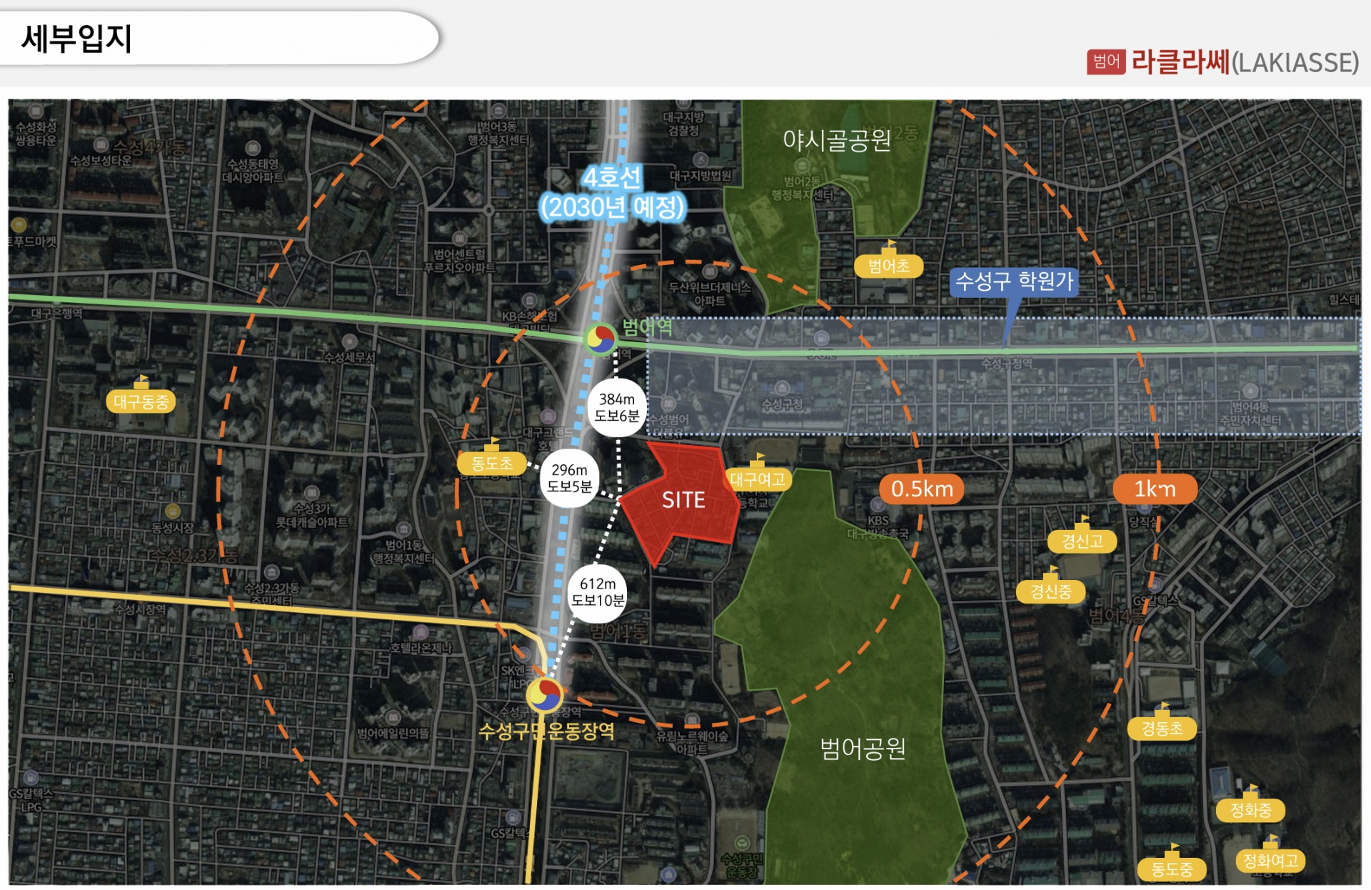1371x890 pixels.
Task: Click the 4호선 (2030년 예정) label
Action: click(613, 194)
